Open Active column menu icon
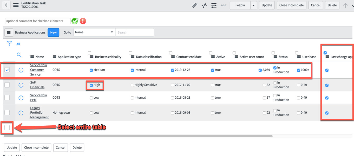This screenshot has width=354, height=156. tap(213, 57)
